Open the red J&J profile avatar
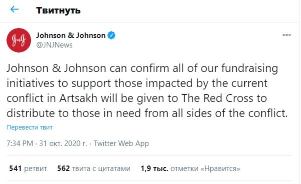 [x=19, y=40]
